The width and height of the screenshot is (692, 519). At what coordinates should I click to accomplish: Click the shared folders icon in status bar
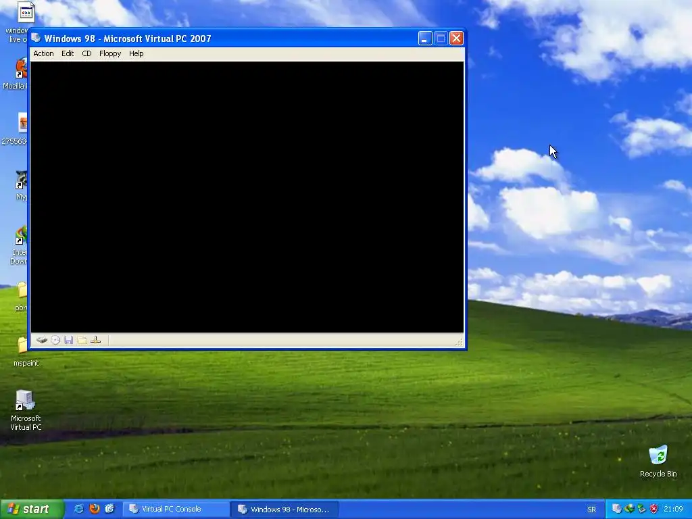(x=82, y=341)
